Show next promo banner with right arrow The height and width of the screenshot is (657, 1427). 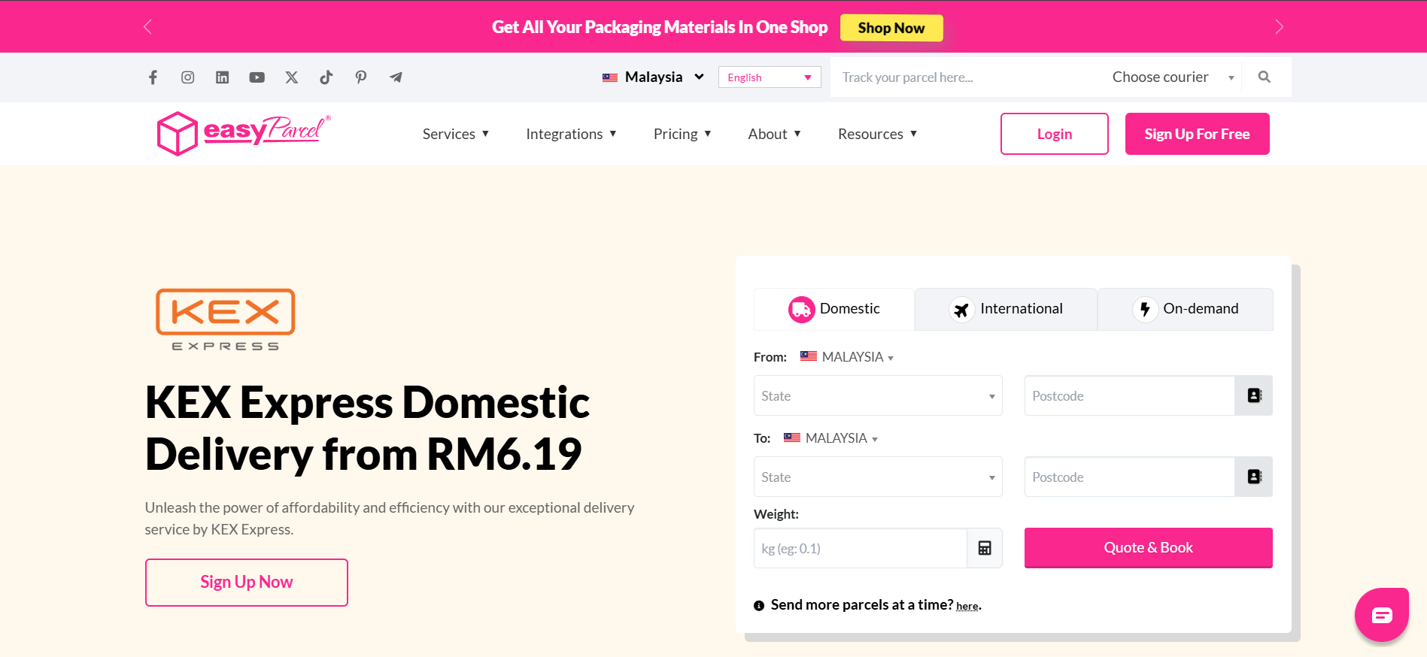click(1279, 27)
